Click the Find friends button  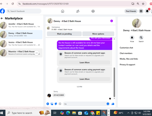[x=131, y=11]
